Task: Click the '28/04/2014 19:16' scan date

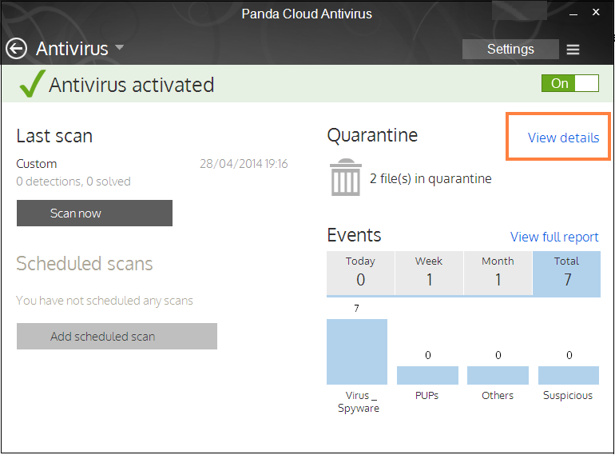Action: pos(244,164)
